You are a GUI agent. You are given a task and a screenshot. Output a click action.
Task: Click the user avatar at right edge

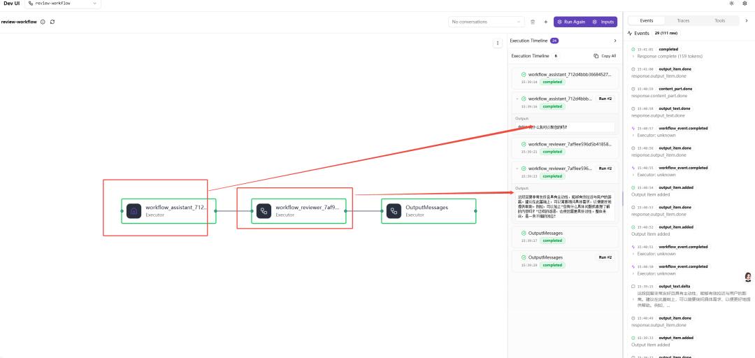tap(748, 277)
